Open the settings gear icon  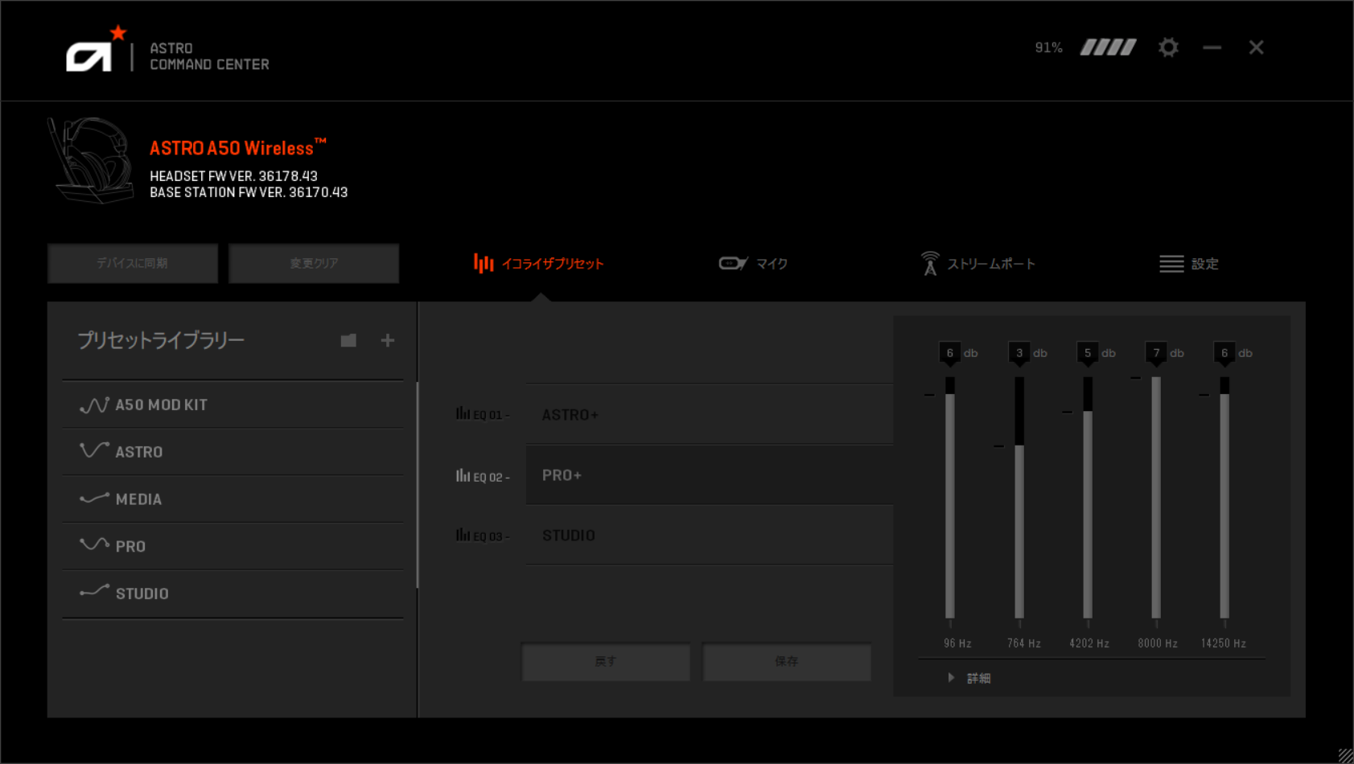(x=1168, y=47)
